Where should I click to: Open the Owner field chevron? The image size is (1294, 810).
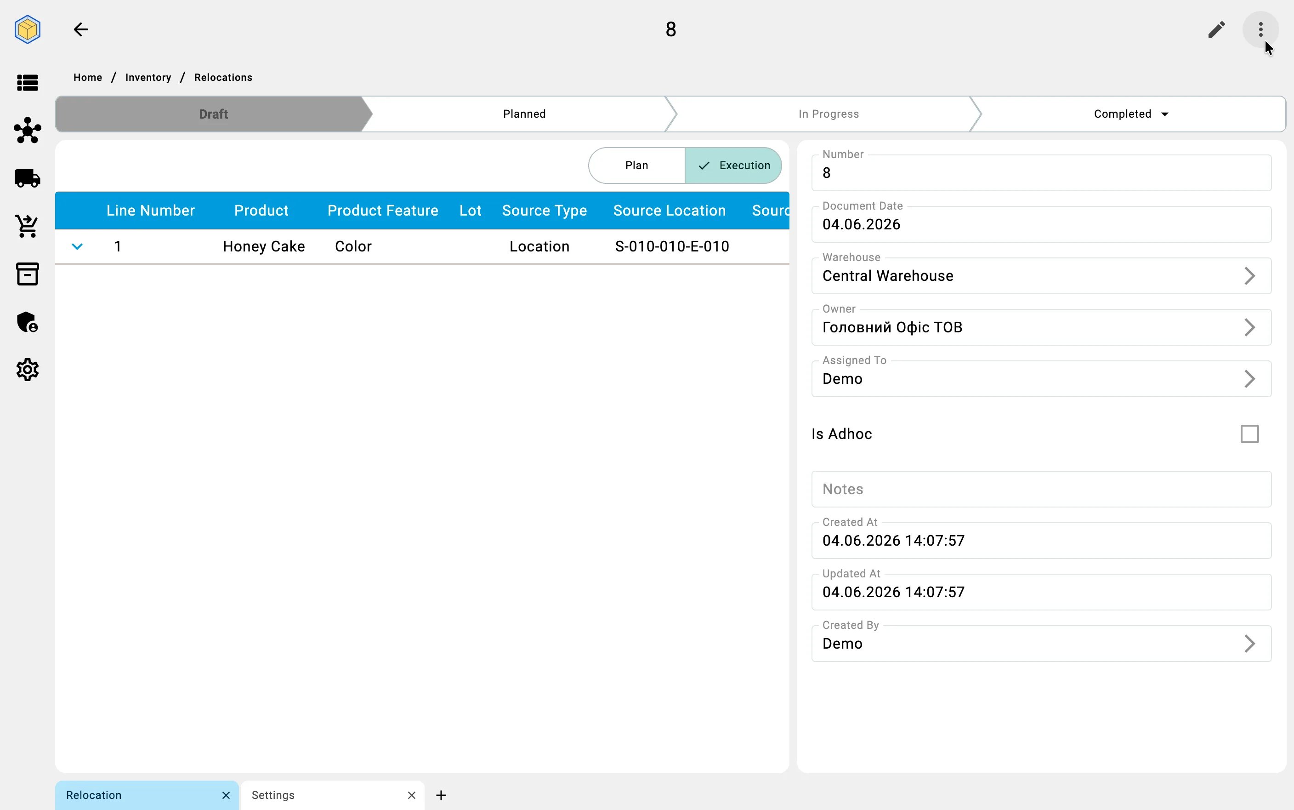[1249, 327]
